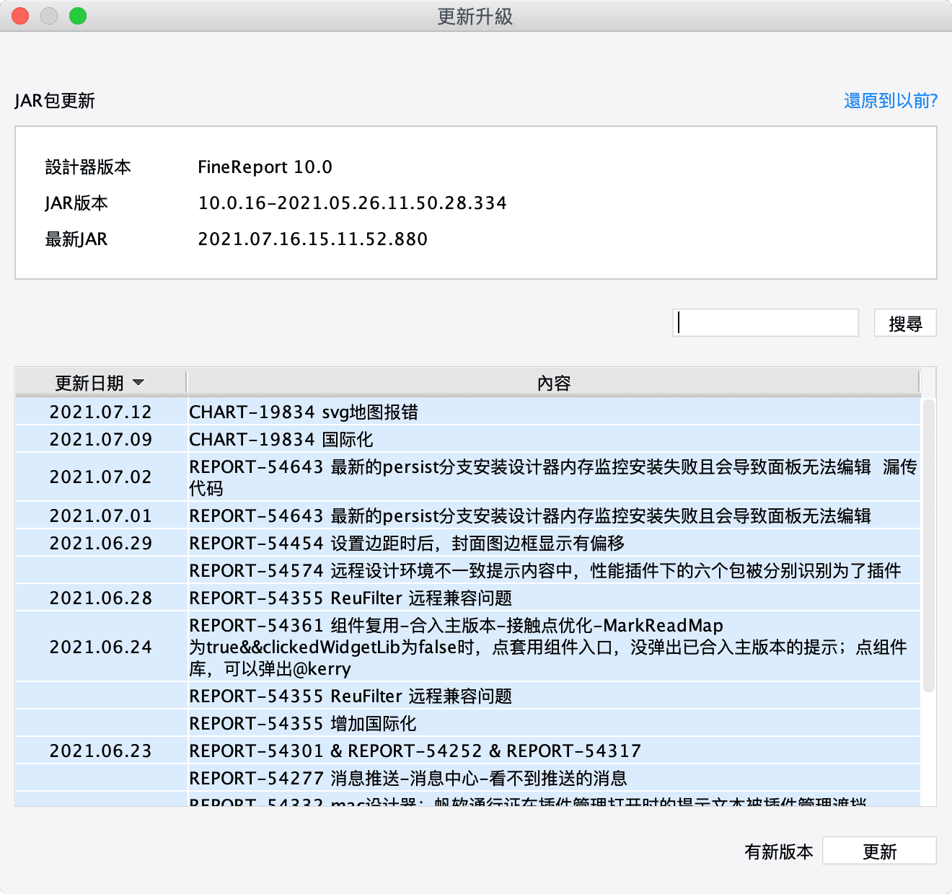Select the 2021.06.24 date cell
The image size is (952, 894).
pyautogui.click(x=101, y=647)
